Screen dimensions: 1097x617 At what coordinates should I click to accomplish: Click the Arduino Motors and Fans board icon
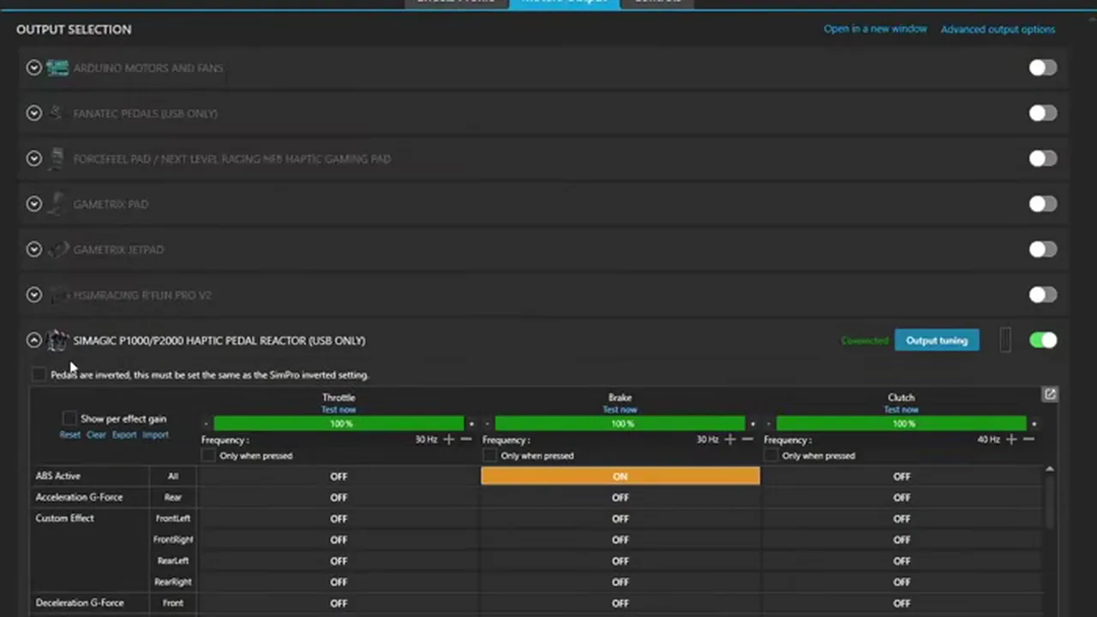(x=57, y=68)
